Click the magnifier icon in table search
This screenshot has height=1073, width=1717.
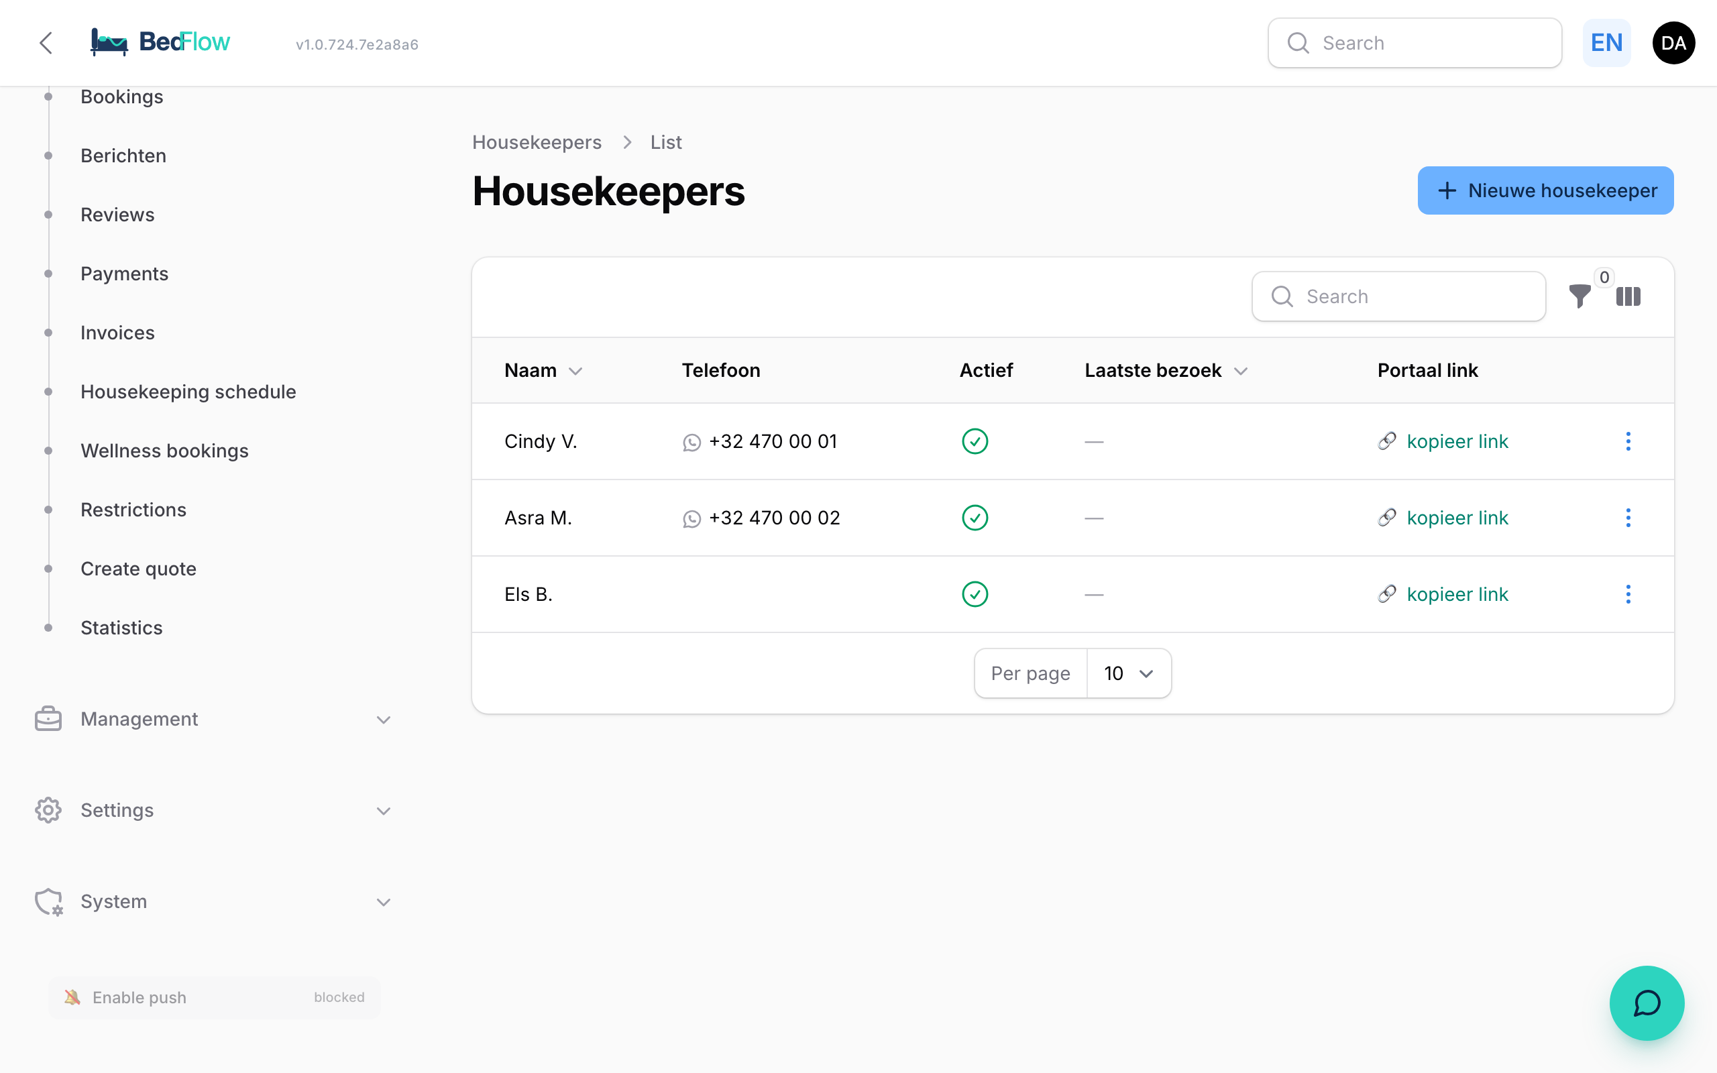coord(1282,296)
